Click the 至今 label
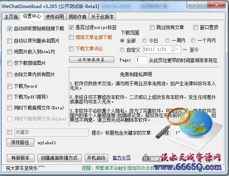The height and width of the screenshot is (176, 229). [x=194, y=50]
